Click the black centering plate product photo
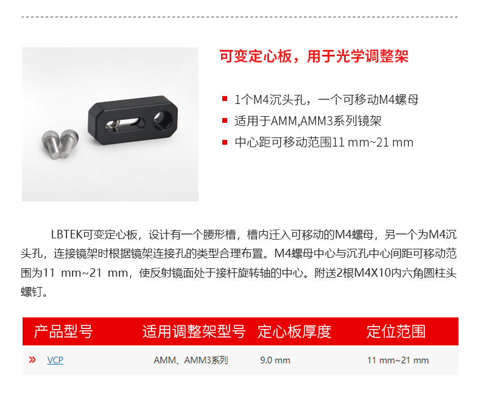This screenshot has height=405, width=481. tap(133, 119)
